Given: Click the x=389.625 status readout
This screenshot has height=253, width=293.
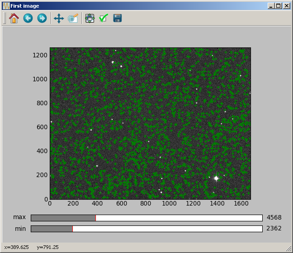Looking at the screenshot, I should click(16, 247).
